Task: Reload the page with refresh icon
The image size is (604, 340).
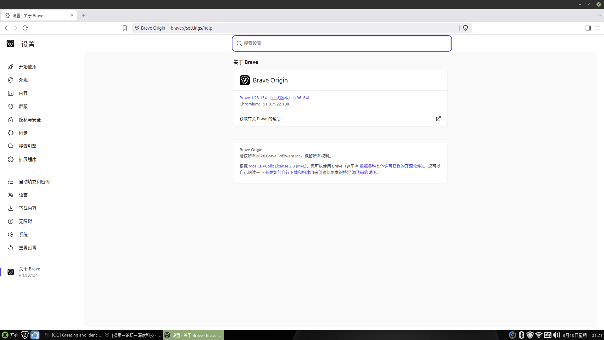Action: 25,28
